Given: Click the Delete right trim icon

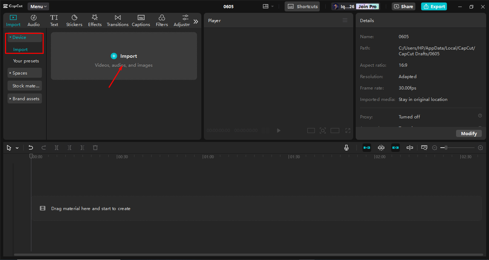Looking at the screenshot, I should (82, 148).
